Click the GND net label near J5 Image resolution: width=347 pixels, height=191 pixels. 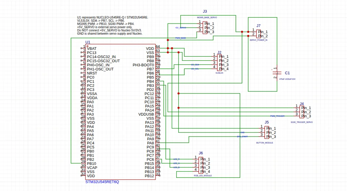pyautogui.click(x=242, y=133)
